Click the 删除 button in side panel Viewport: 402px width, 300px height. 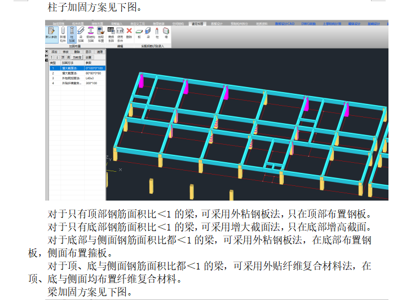click(x=77, y=52)
